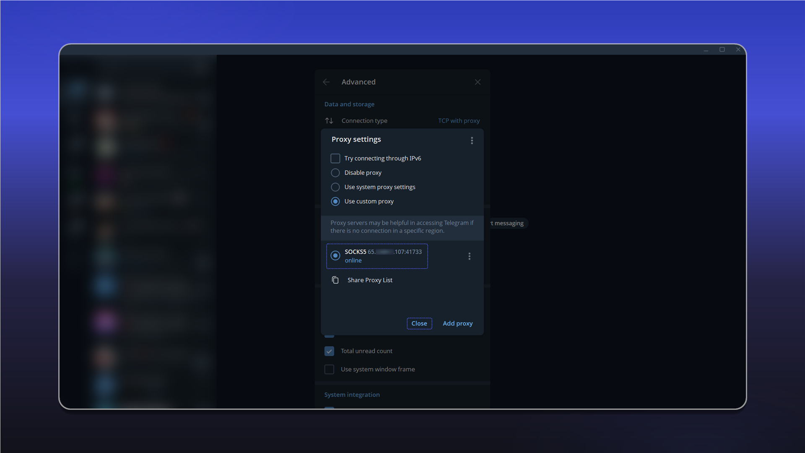Minimize the Telegram window
805x453 pixels.
[706, 50]
